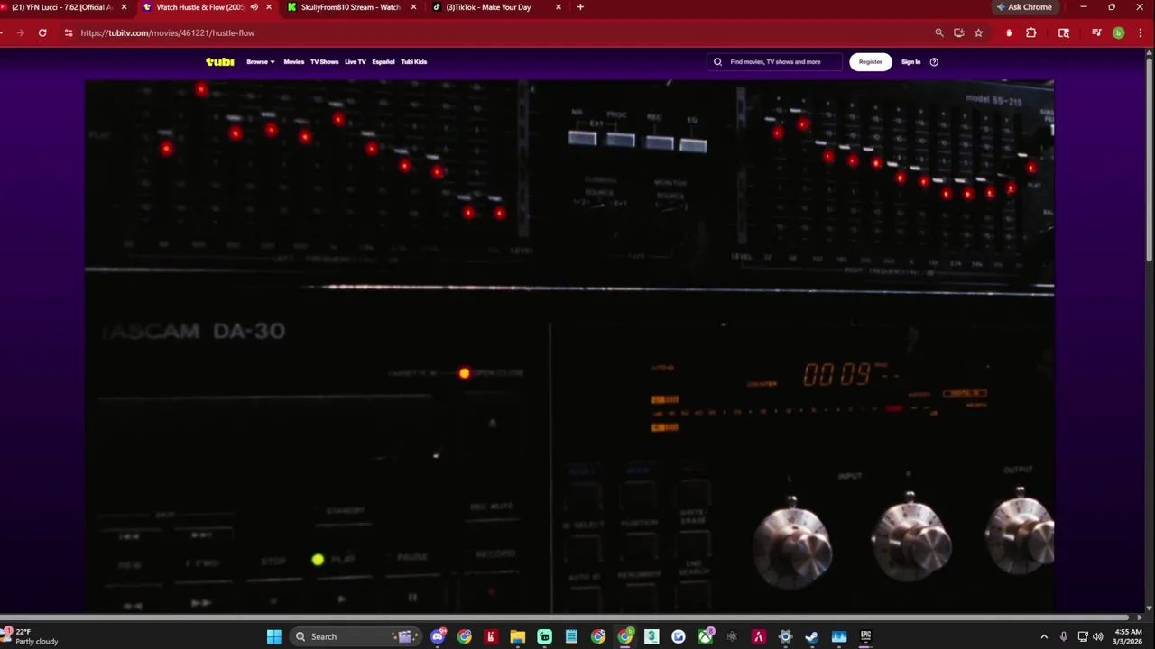Open the green Chrome profile avatar
Viewport: 1155px width, 649px height.
point(1118,32)
